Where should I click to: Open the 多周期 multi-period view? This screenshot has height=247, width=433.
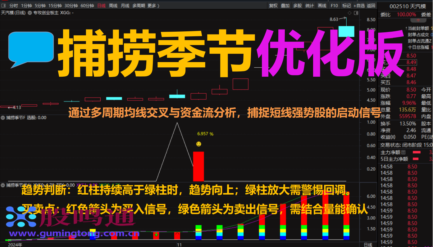[138, 6]
